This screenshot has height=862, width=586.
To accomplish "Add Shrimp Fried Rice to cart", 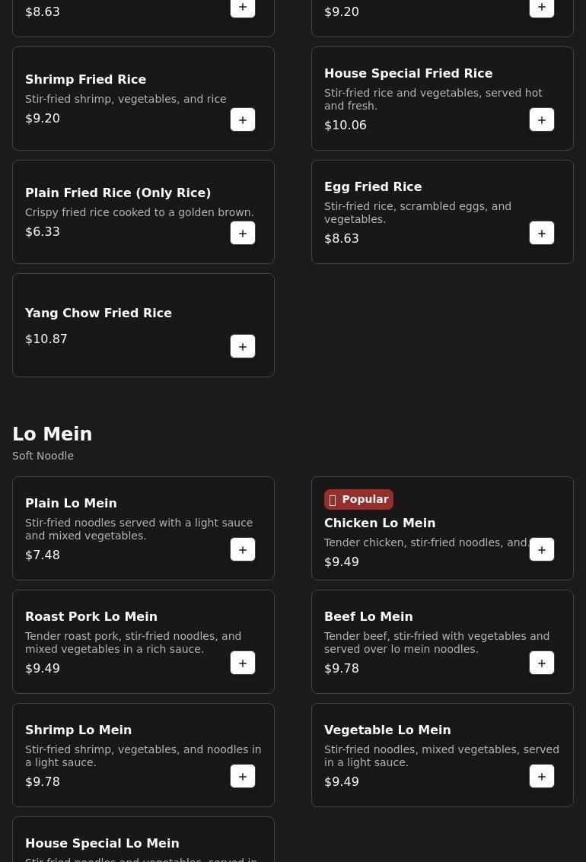I will click(243, 119).
